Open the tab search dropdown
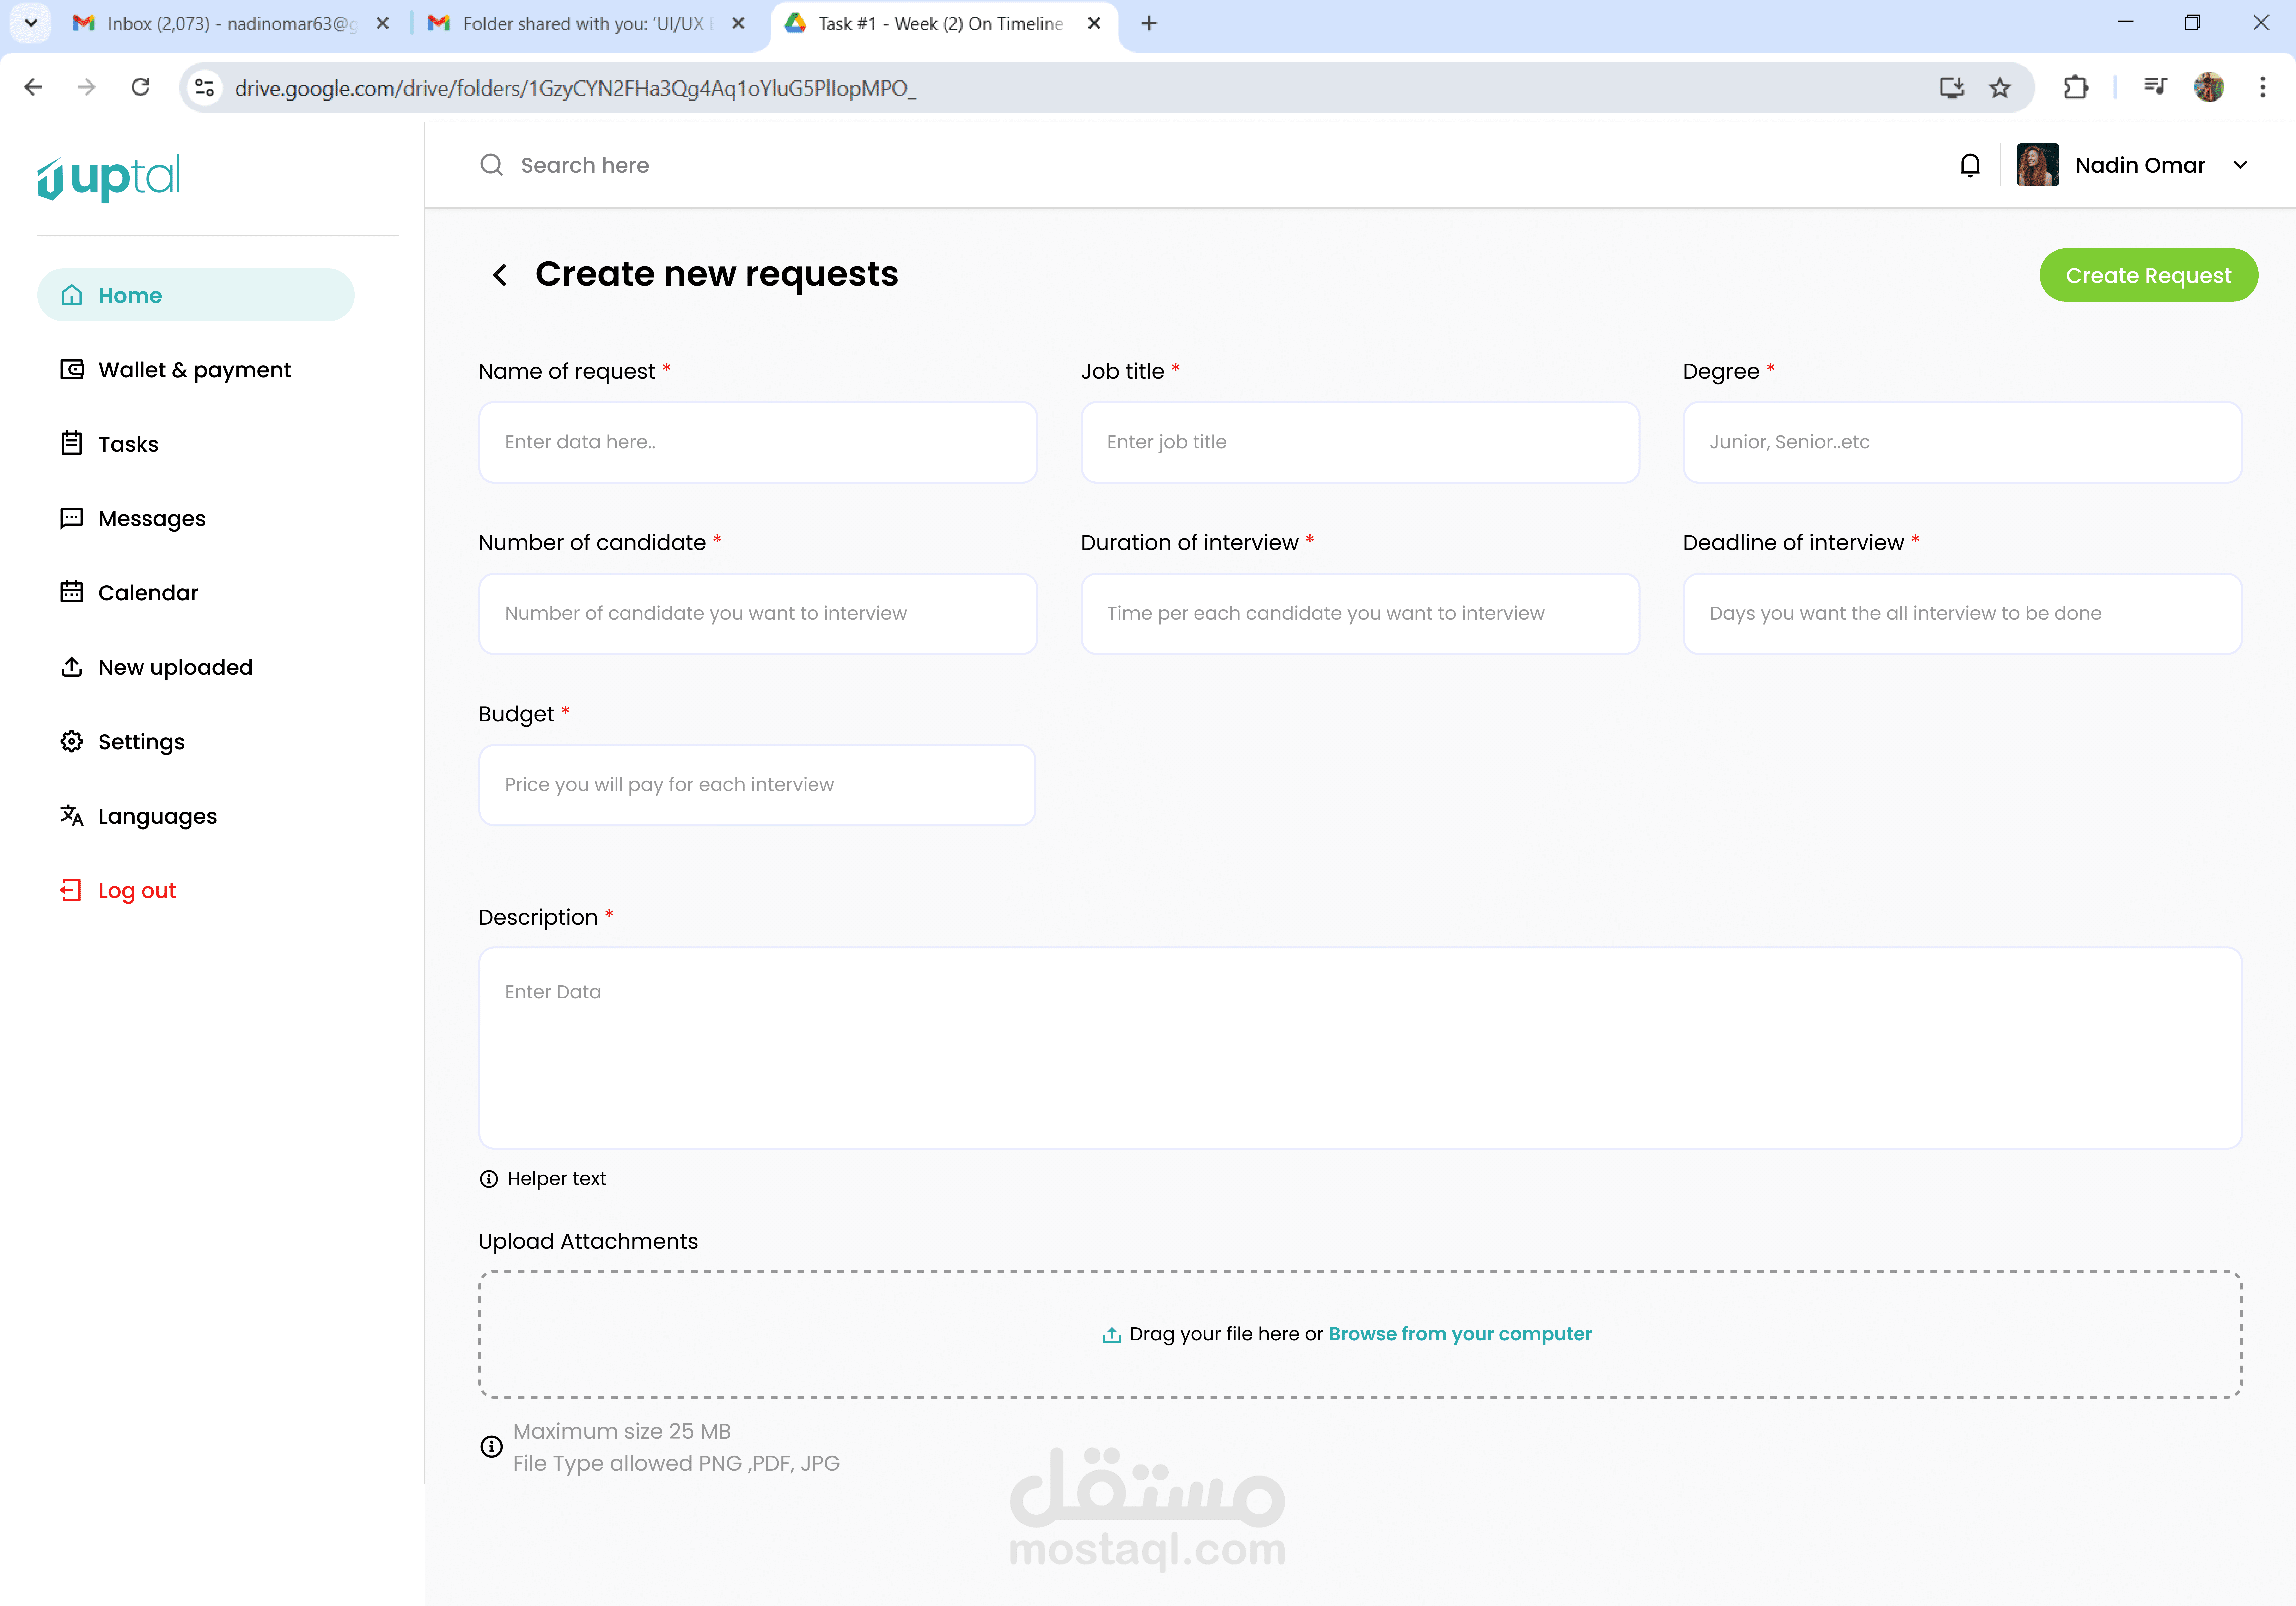This screenshot has width=2296, height=1606. 31,23
